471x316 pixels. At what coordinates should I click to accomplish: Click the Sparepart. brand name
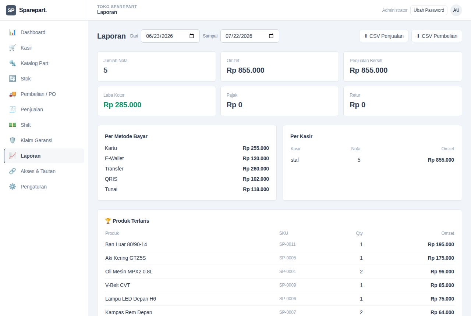point(33,10)
